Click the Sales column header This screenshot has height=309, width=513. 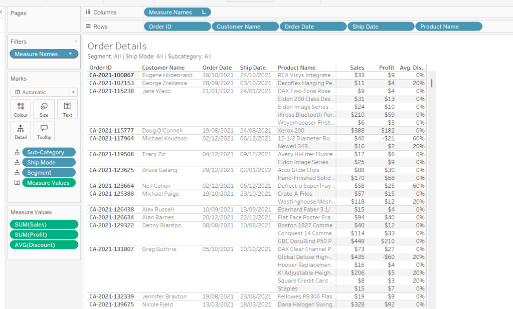coord(357,68)
